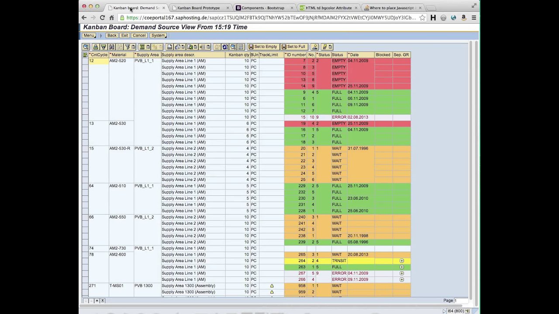The width and height of the screenshot is (559, 314).
Task: Select the row selector for CntCycle 12
Action: (85, 61)
